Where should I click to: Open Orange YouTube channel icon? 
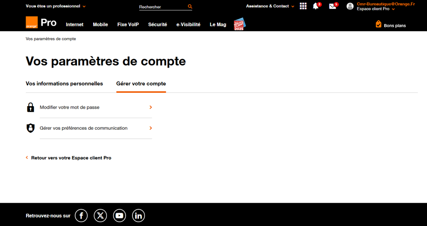pos(119,216)
